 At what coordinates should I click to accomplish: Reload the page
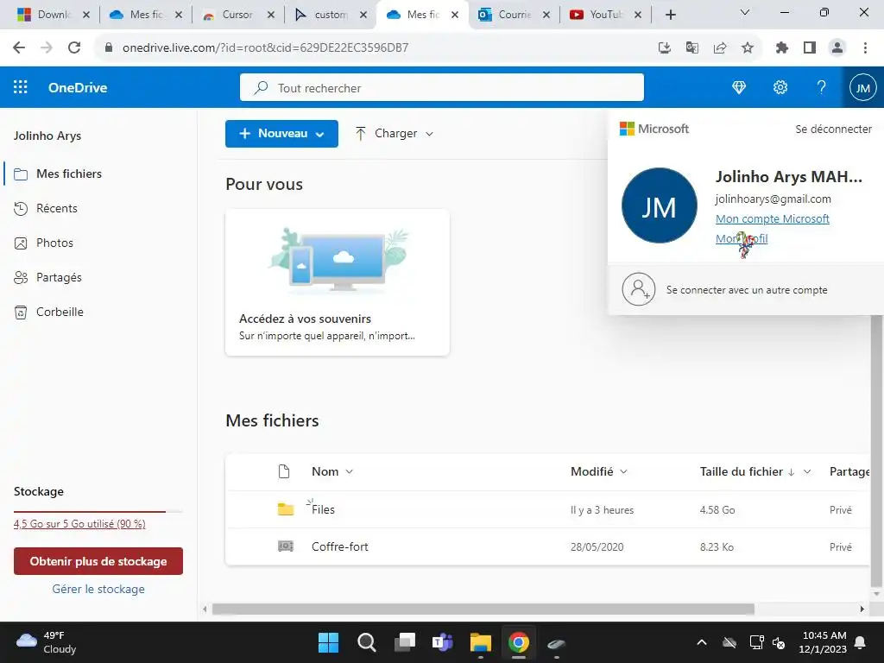(74, 47)
